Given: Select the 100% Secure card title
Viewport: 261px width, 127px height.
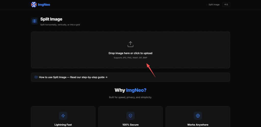Looking at the screenshot, I should [130, 125].
